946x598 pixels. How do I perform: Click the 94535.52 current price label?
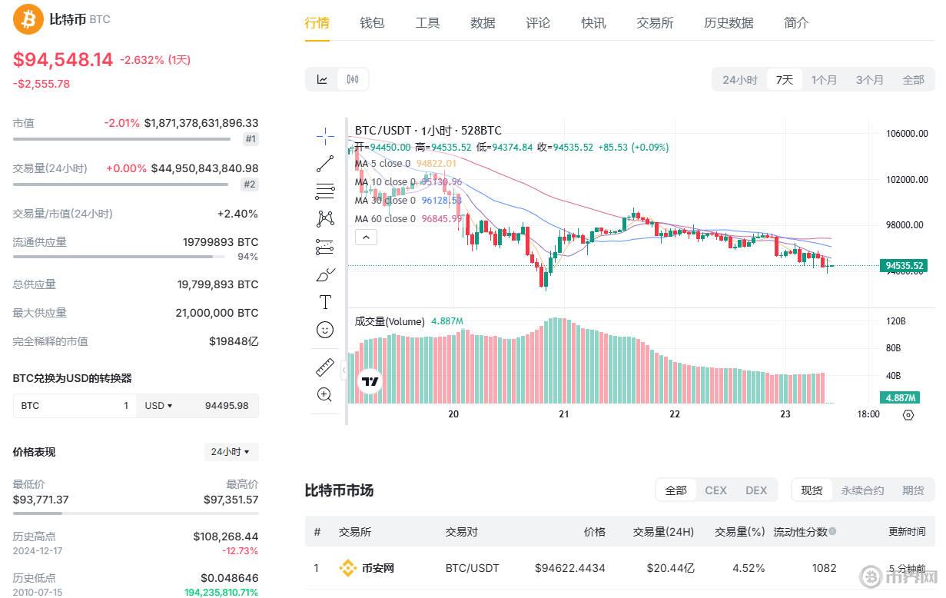[904, 266]
